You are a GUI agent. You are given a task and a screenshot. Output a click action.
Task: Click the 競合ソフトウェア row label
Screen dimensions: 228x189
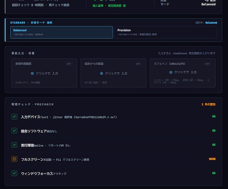tap(34, 131)
